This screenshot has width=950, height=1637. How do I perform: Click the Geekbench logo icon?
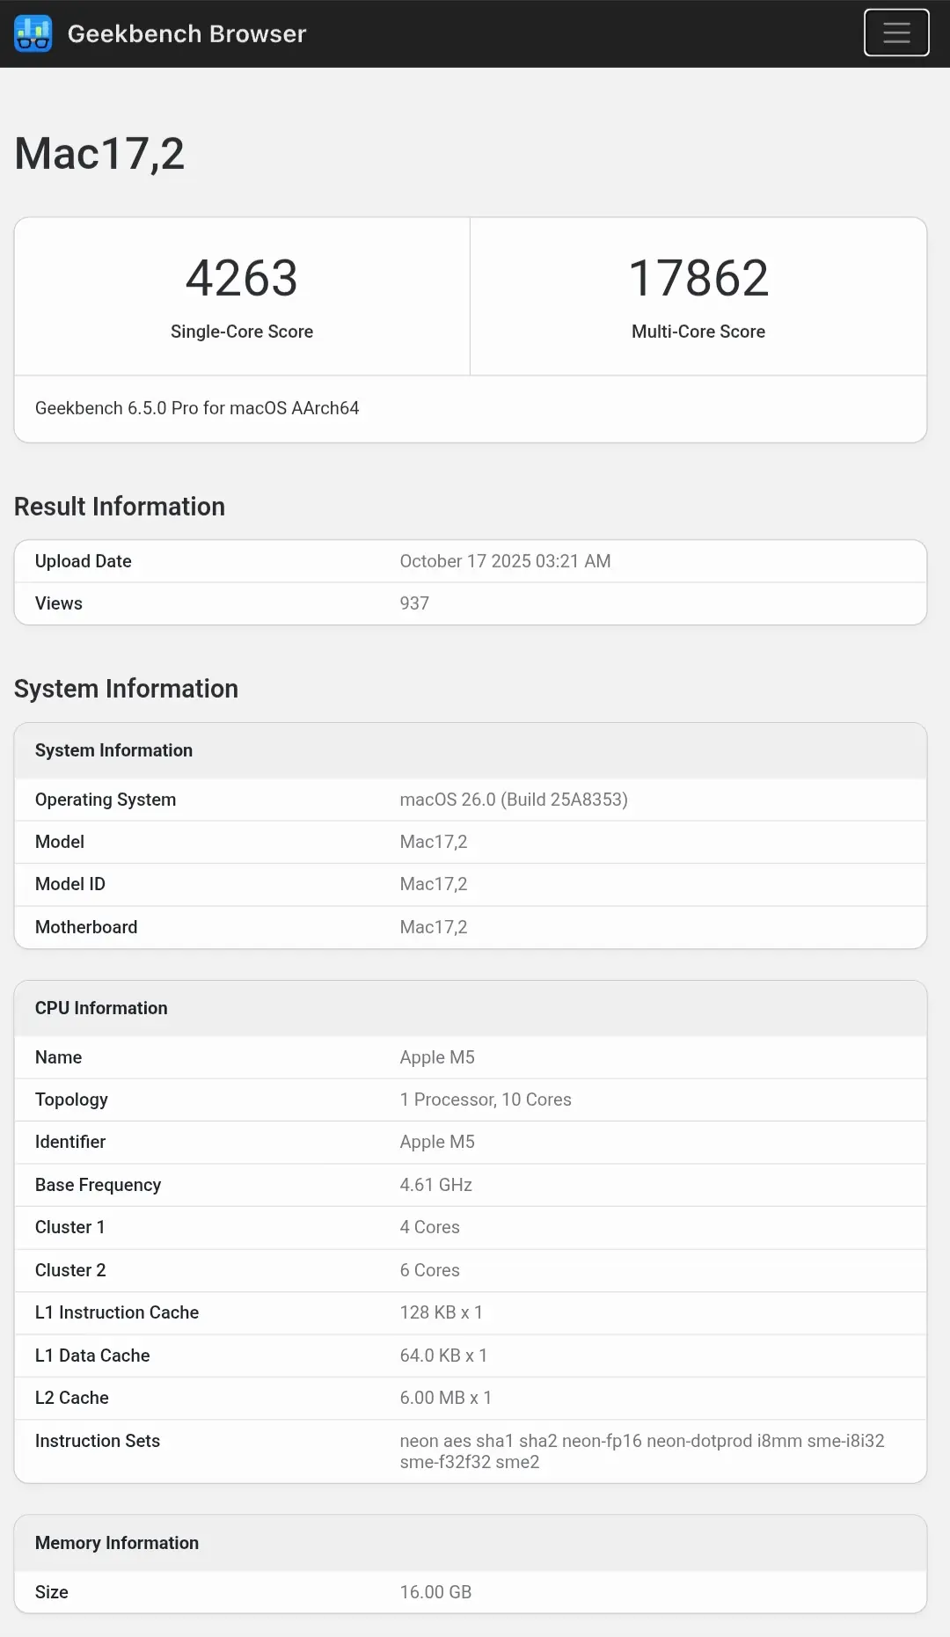pyautogui.click(x=33, y=33)
